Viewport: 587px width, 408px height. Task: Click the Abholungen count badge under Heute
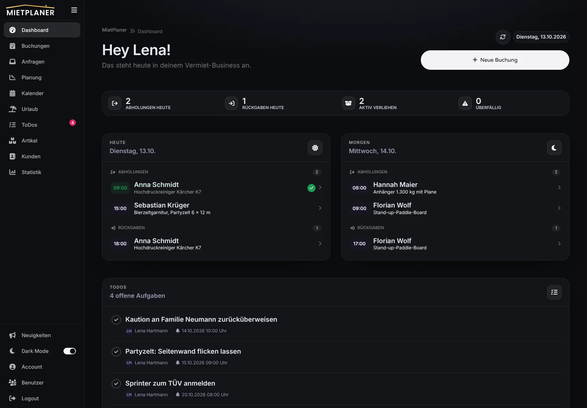tap(317, 172)
